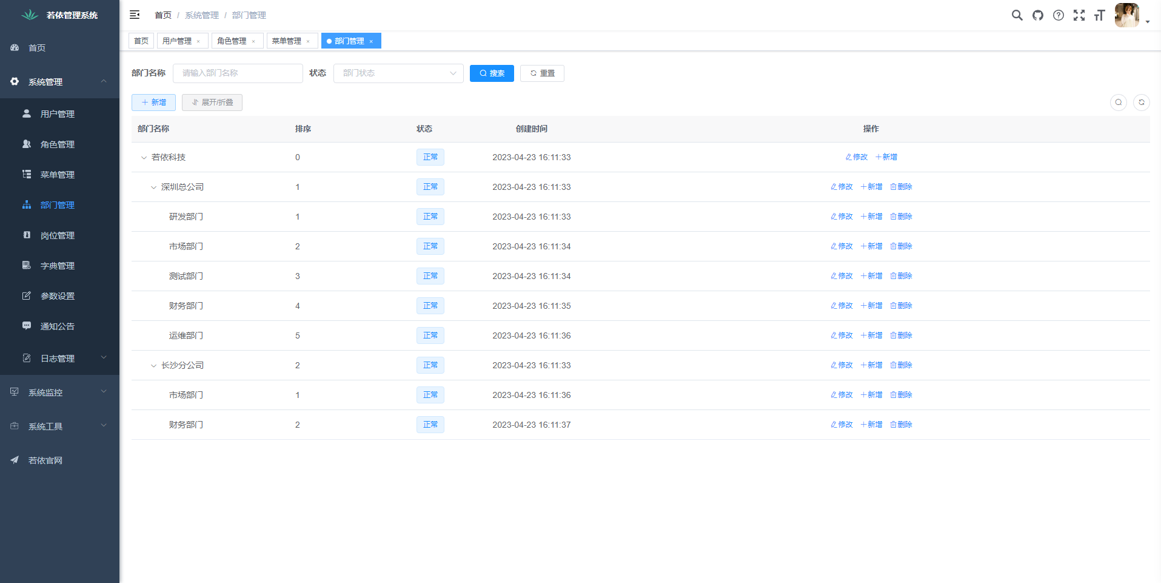Click 系统管理 in the breadcrumb
Viewport: 1161px width, 583px height.
(x=202, y=15)
